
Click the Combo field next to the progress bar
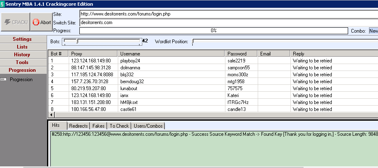click(x=373, y=31)
